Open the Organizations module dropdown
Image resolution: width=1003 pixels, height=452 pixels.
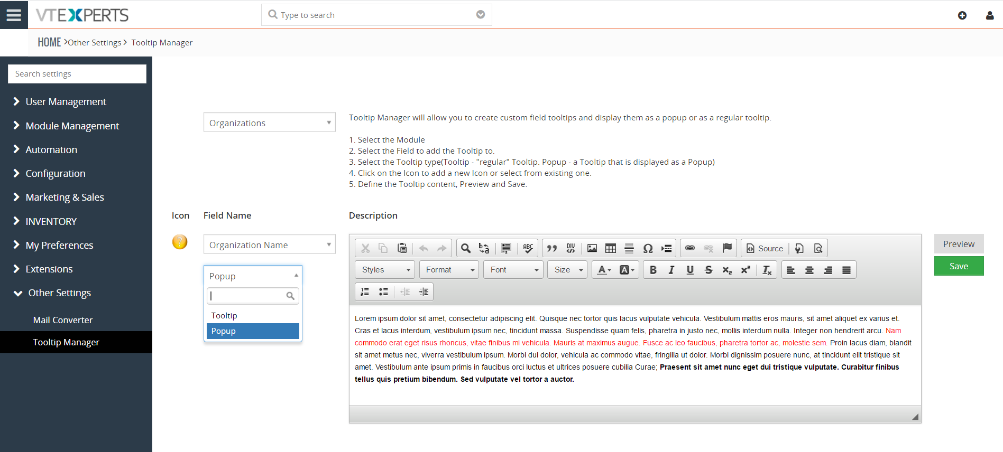tap(270, 123)
